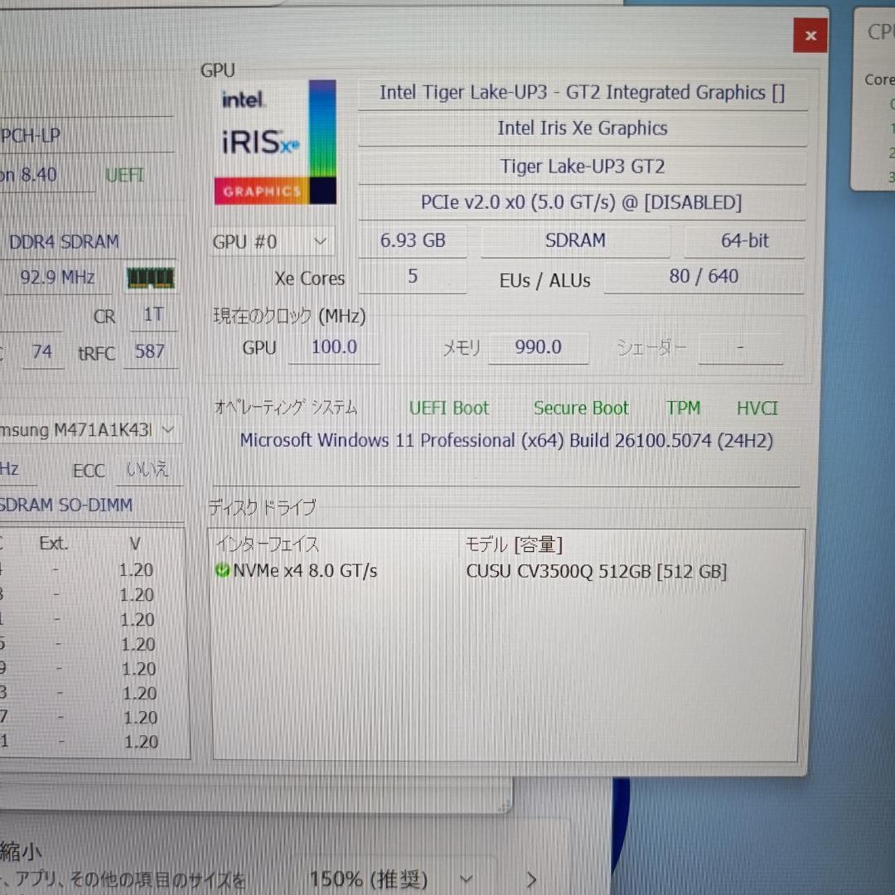Click the モデル [容量] column header
The width and height of the screenshot is (895, 895).
[514, 544]
